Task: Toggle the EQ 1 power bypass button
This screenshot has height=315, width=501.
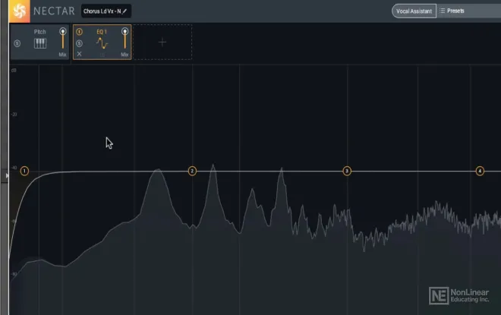Action: (80, 33)
